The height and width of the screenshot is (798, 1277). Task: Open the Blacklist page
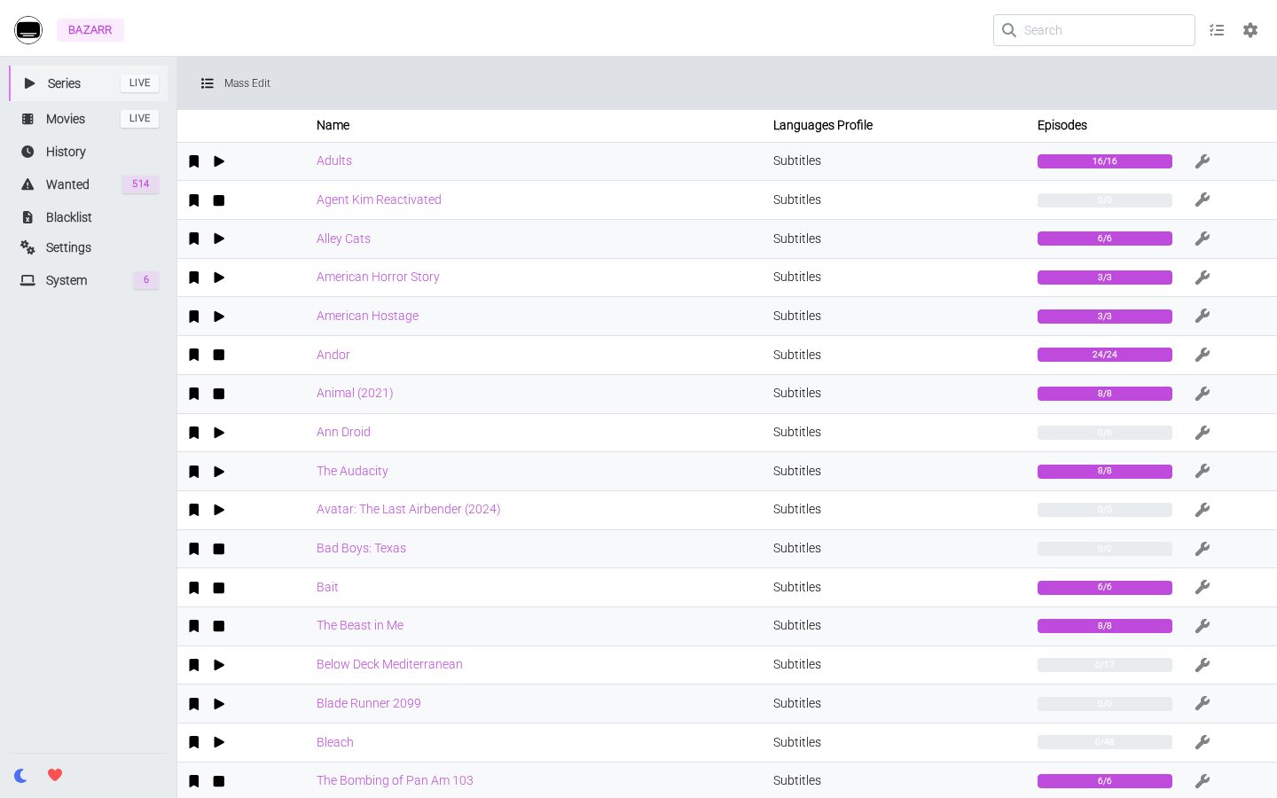coord(89,217)
